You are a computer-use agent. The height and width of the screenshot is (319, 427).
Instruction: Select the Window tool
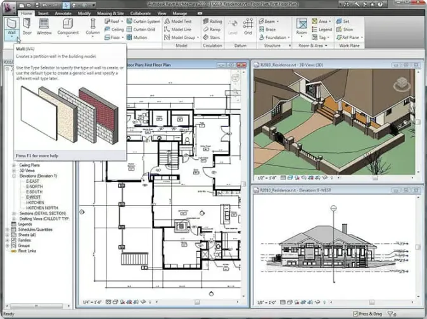click(x=44, y=27)
